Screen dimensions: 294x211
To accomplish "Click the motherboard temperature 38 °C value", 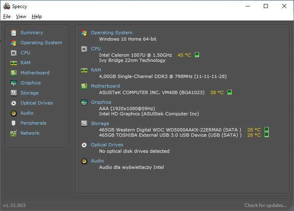I will tap(217, 92).
